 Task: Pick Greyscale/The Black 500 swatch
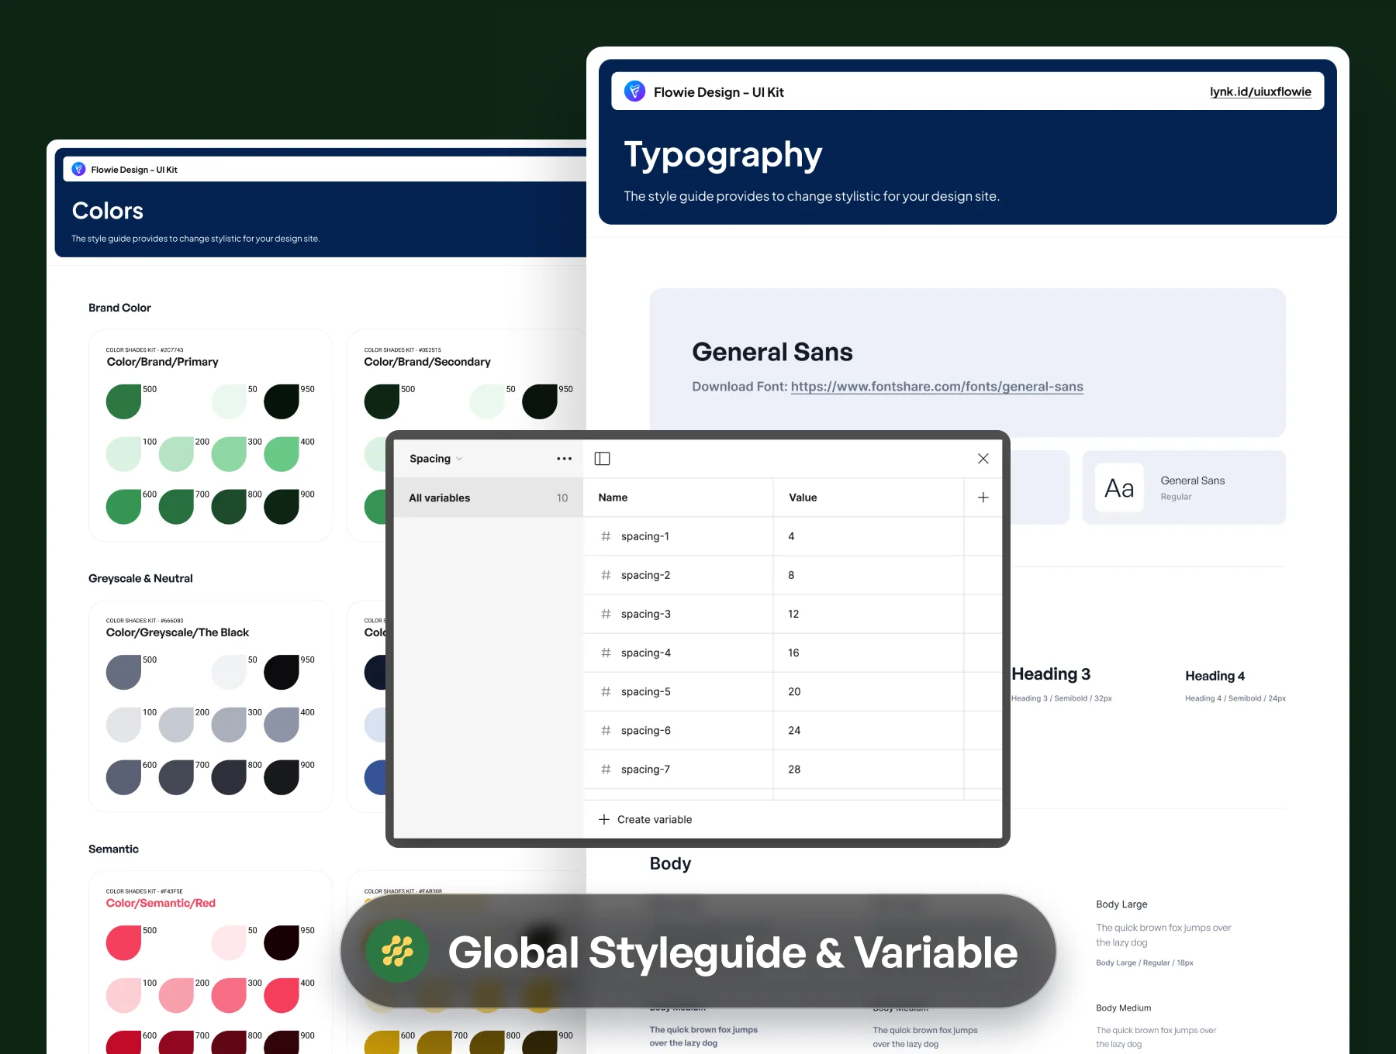(x=123, y=672)
